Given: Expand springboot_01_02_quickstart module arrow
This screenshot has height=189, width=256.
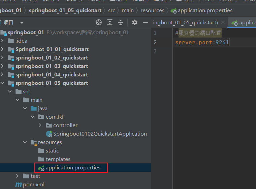Looking at the screenshot, I should point(2,57).
